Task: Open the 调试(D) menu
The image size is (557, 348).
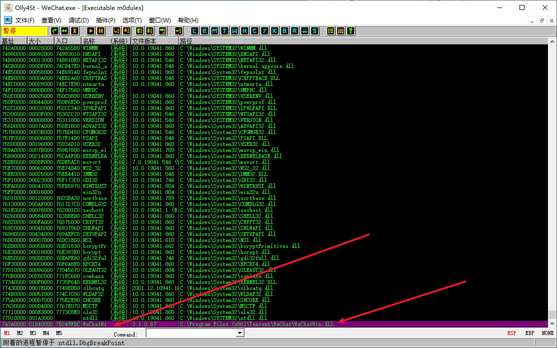Action: point(78,20)
